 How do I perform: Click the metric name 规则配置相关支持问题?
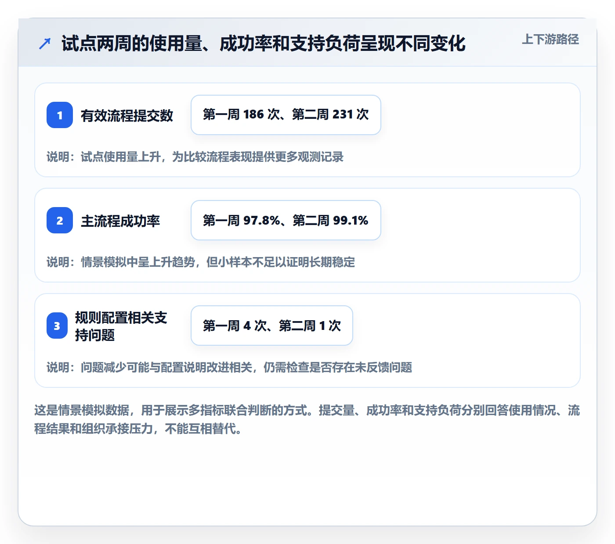[x=121, y=326]
